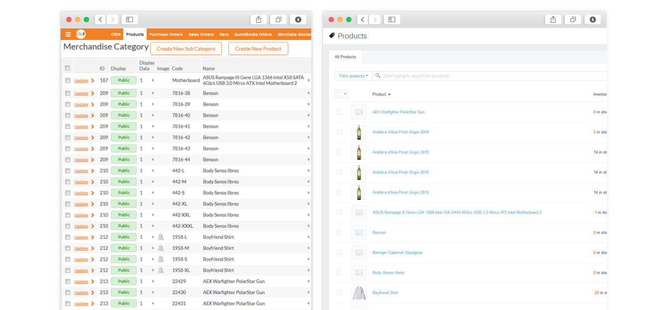Expand display data arrow for code 7816-39
This screenshot has width=667, height=310.
pyautogui.click(x=152, y=104)
